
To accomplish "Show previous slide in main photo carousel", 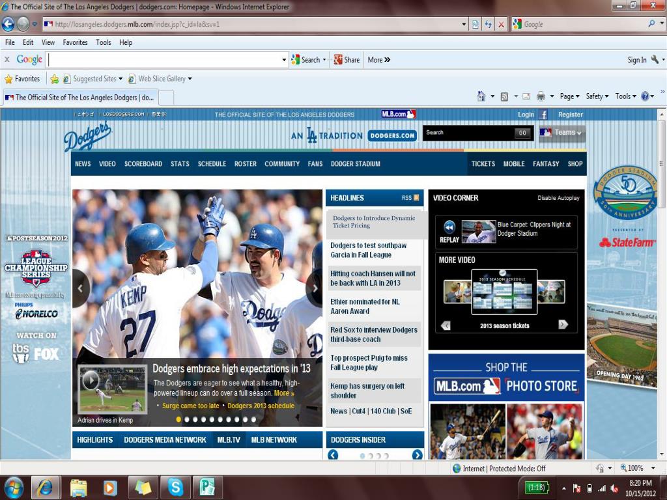I will coord(80,288).
